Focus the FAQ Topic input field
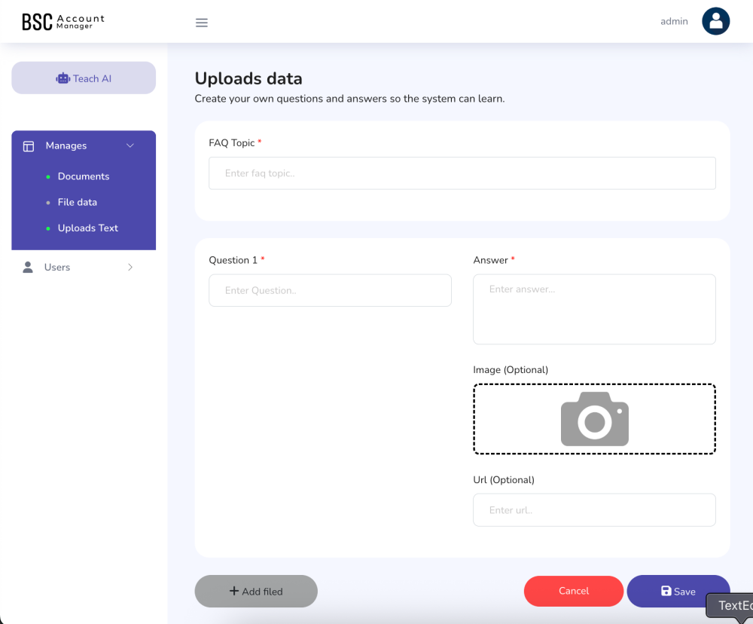 pos(462,173)
